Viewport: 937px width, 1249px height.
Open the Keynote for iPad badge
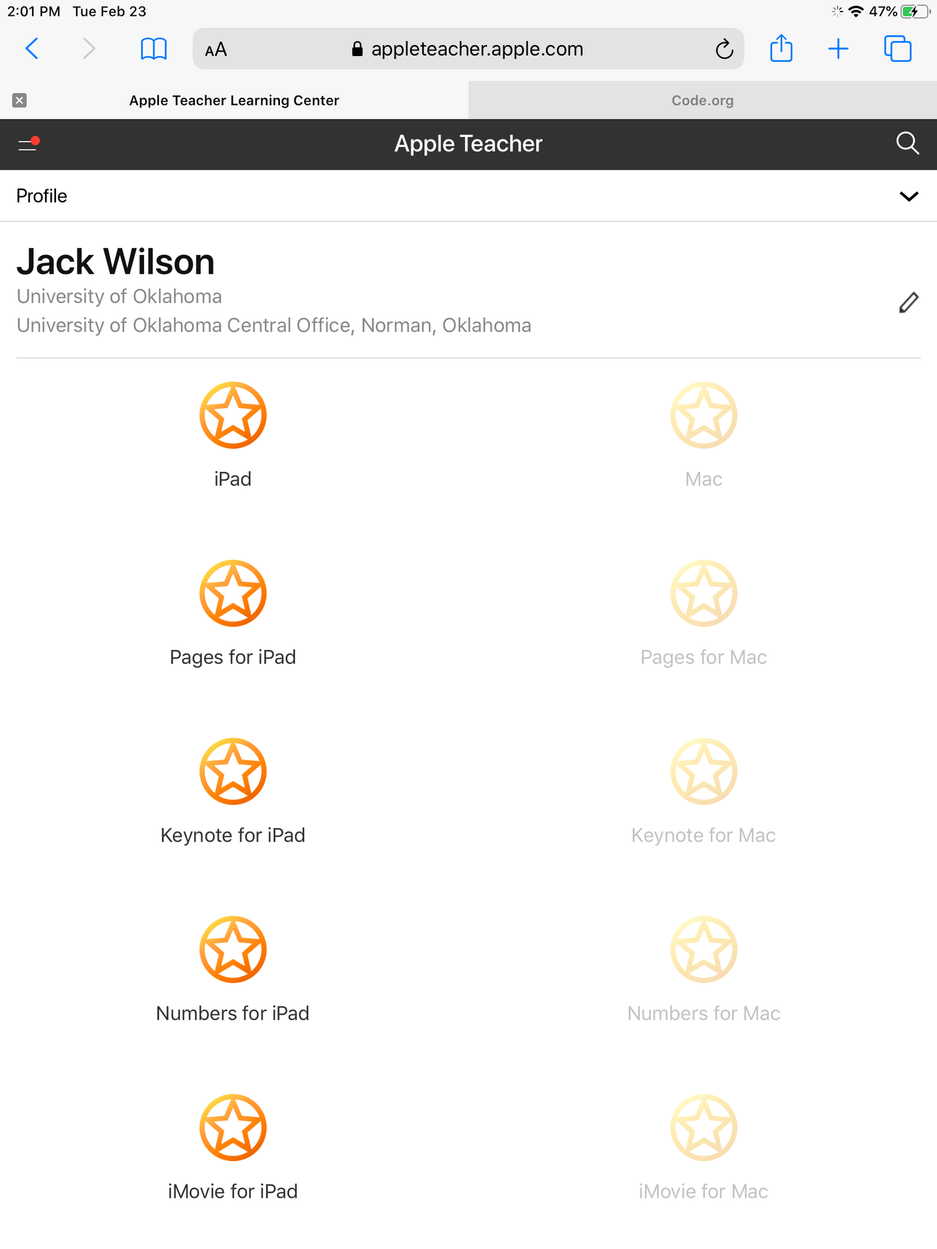(233, 771)
